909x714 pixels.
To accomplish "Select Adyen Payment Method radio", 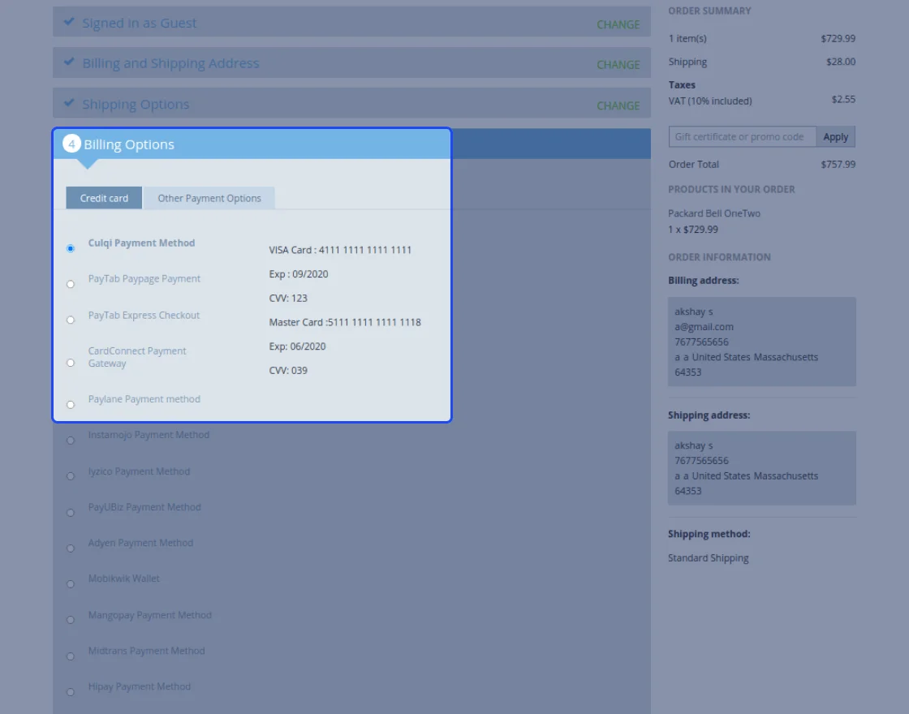I will (71, 548).
